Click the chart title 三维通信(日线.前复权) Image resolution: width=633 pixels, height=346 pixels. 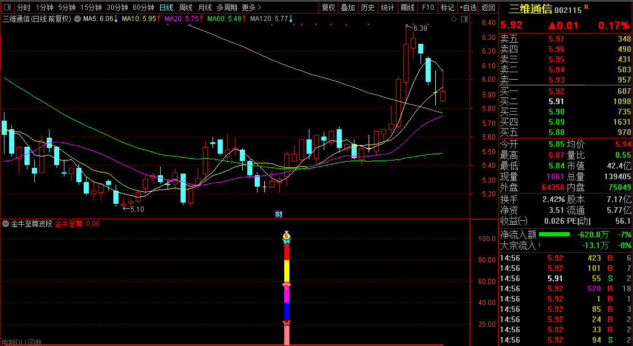point(37,19)
